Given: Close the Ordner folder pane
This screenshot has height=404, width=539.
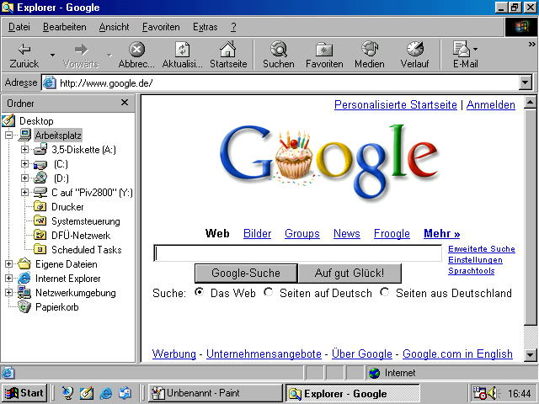Looking at the screenshot, I should click(x=125, y=103).
